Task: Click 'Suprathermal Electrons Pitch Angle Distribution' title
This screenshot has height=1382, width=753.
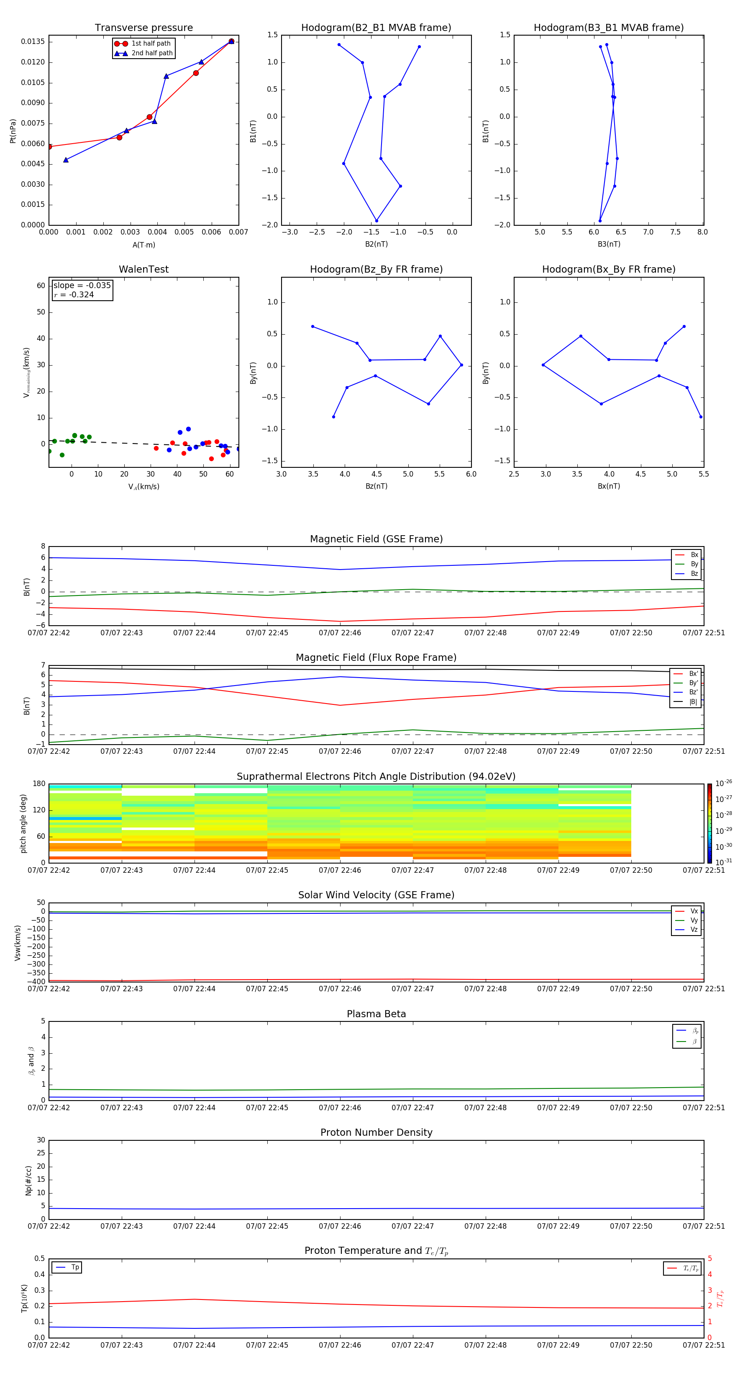Action: (376, 776)
